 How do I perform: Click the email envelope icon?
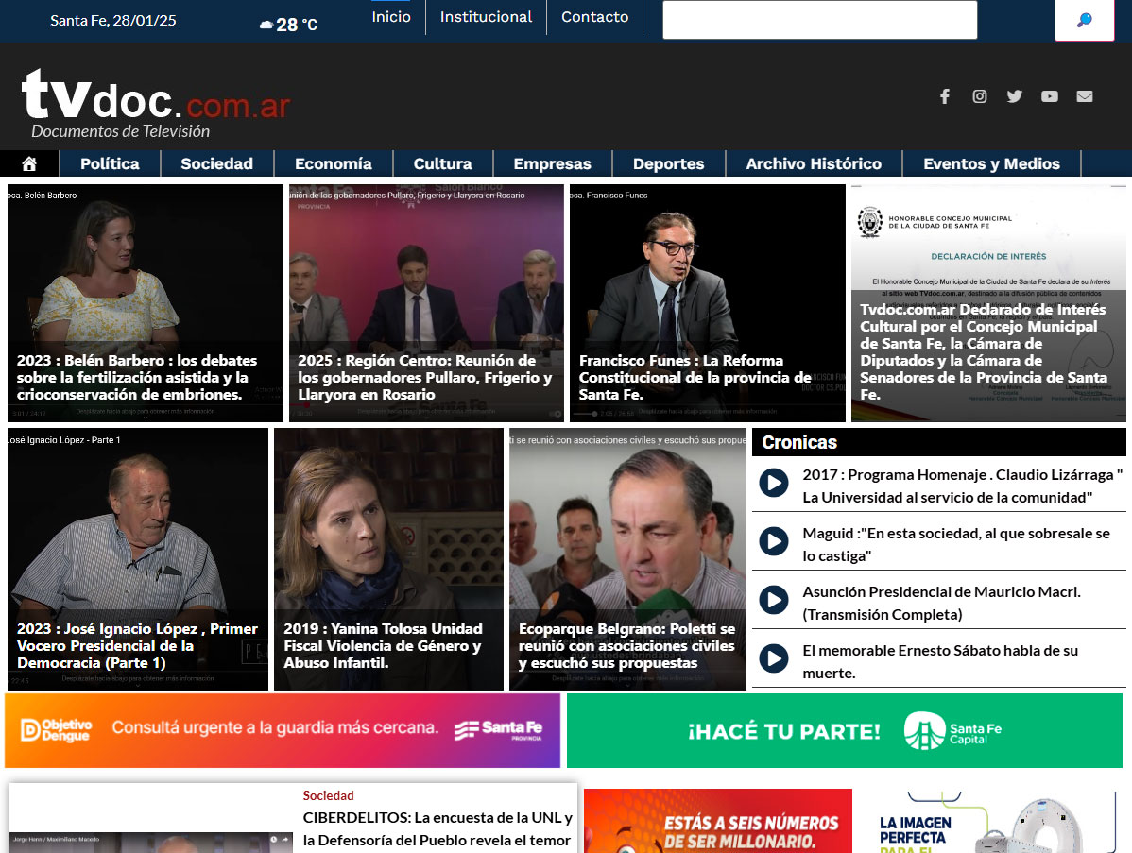point(1084,96)
